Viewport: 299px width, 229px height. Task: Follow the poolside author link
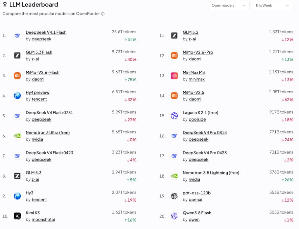197,119
